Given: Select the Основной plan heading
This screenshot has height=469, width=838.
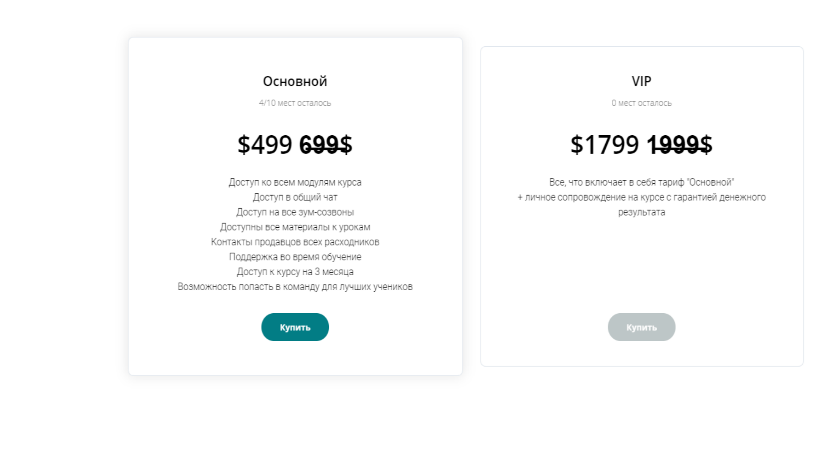Looking at the screenshot, I should pyautogui.click(x=295, y=81).
